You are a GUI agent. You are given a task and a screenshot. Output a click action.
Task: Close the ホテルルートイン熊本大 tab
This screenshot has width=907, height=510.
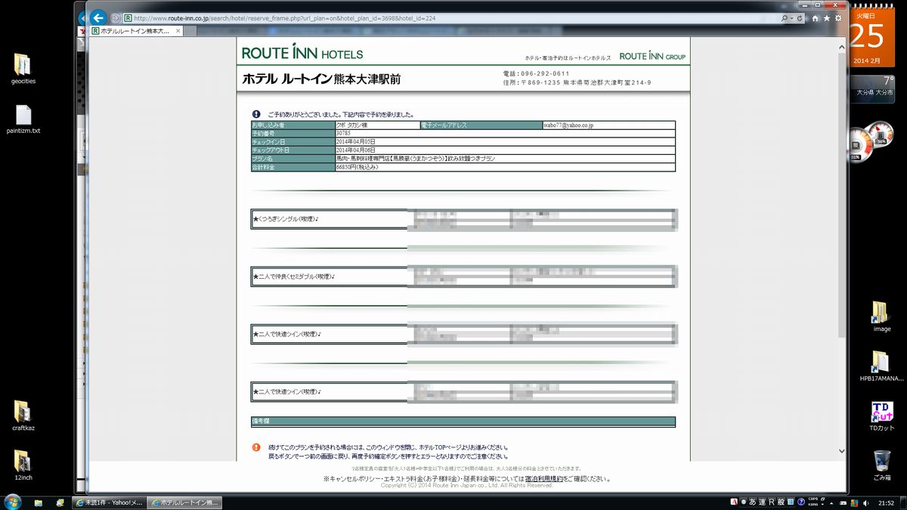(x=178, y=31)
